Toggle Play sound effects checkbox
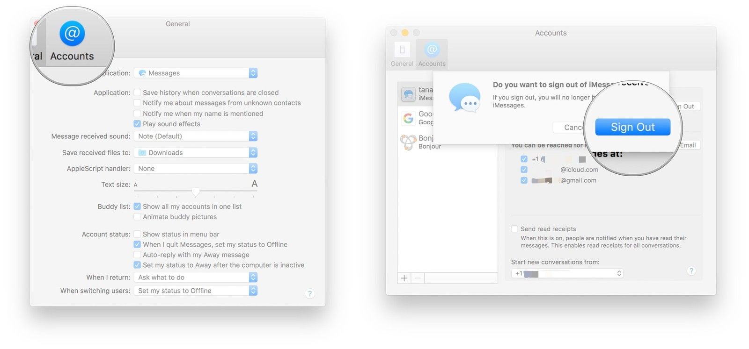Image resolution: width=749 pixels, height=349 pixels. [137, 124]
